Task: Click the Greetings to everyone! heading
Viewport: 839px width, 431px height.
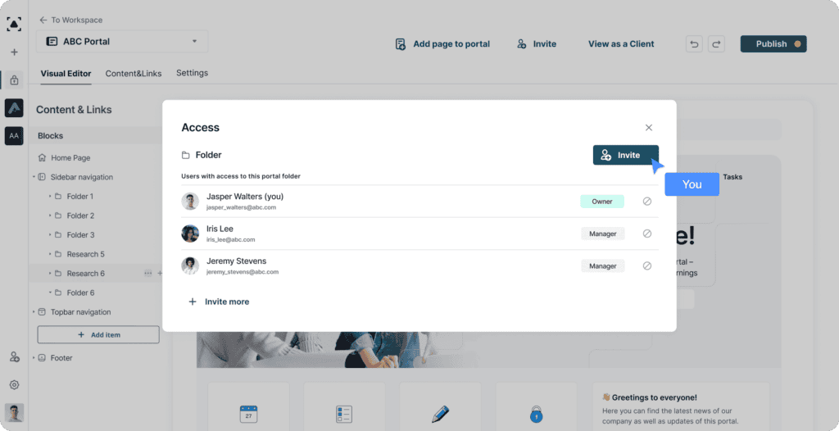Action: coord(654,397)
